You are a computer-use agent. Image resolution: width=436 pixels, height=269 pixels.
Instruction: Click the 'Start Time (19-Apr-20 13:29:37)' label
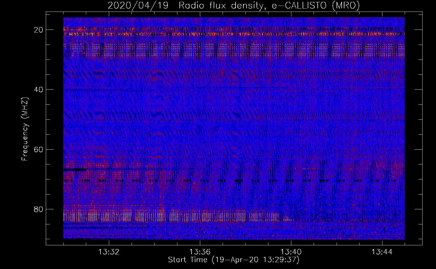coord(234,260)
